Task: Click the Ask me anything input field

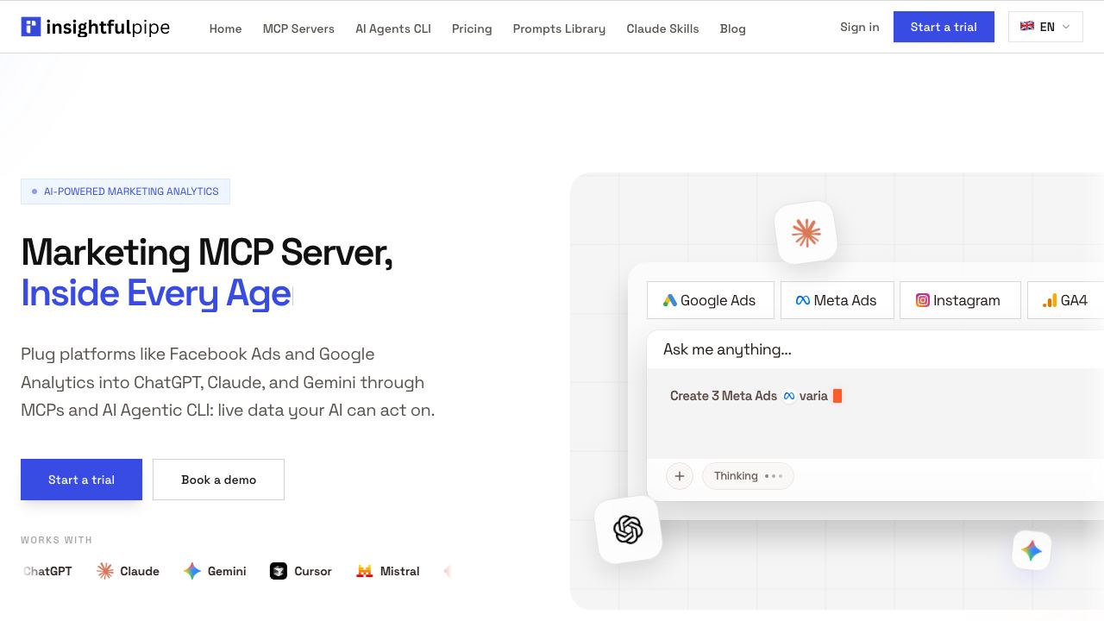Action: 875,349
